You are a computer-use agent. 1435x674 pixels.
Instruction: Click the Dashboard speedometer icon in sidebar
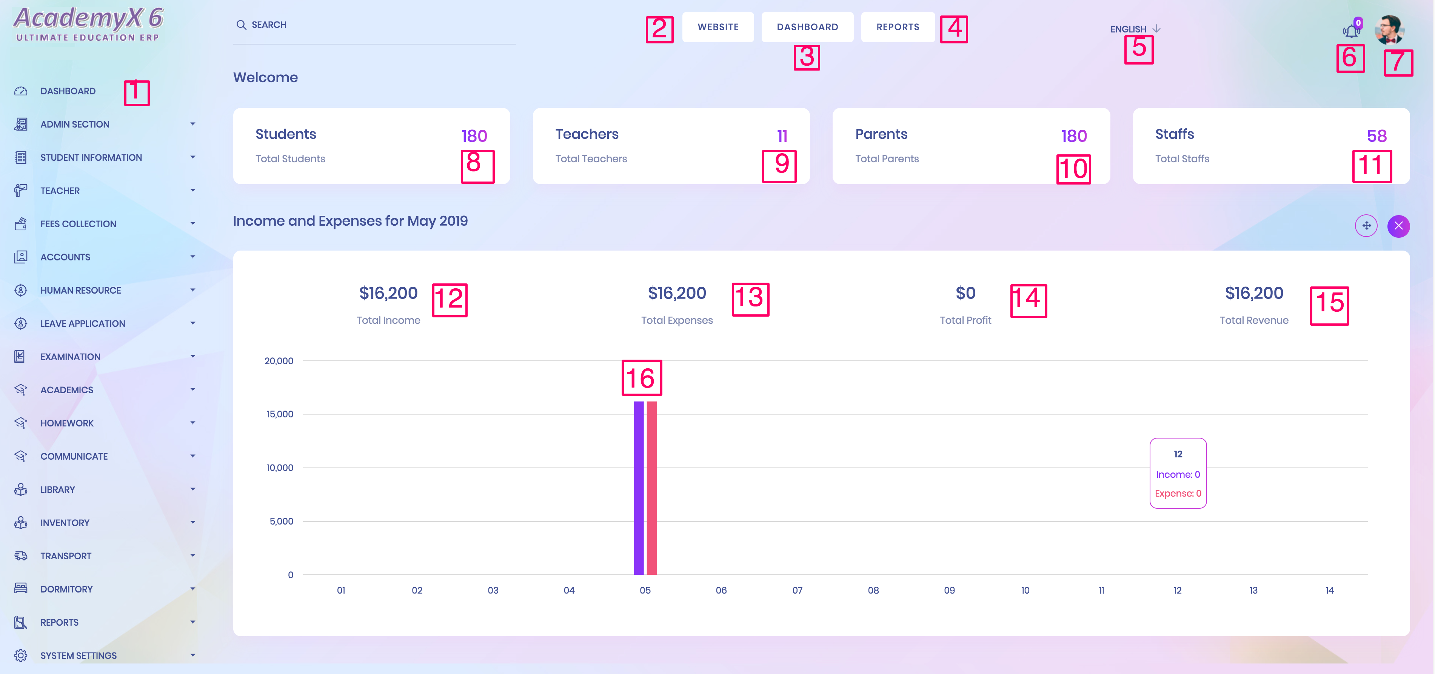21,91
